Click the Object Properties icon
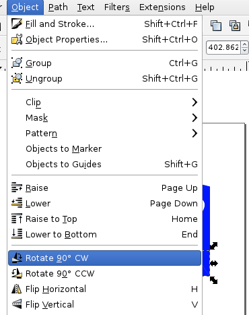 pyautogui.click(x=17, y=40)
